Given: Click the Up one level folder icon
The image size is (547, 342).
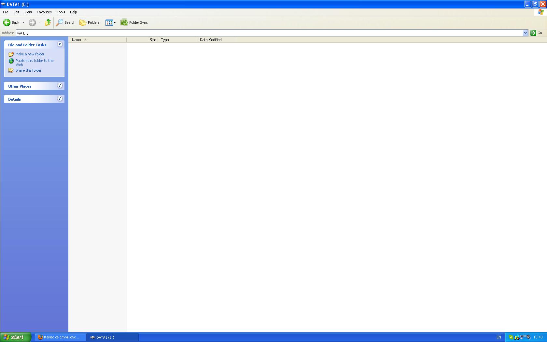Looking at the screenshot, I should click(x=48, y=22).
